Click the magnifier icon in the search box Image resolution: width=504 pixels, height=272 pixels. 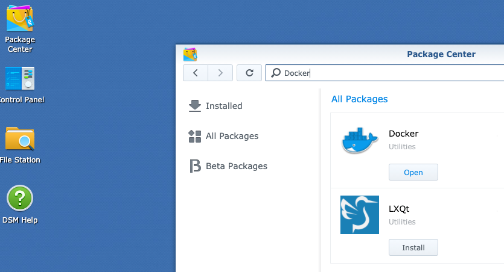click(x=276, y=73)
